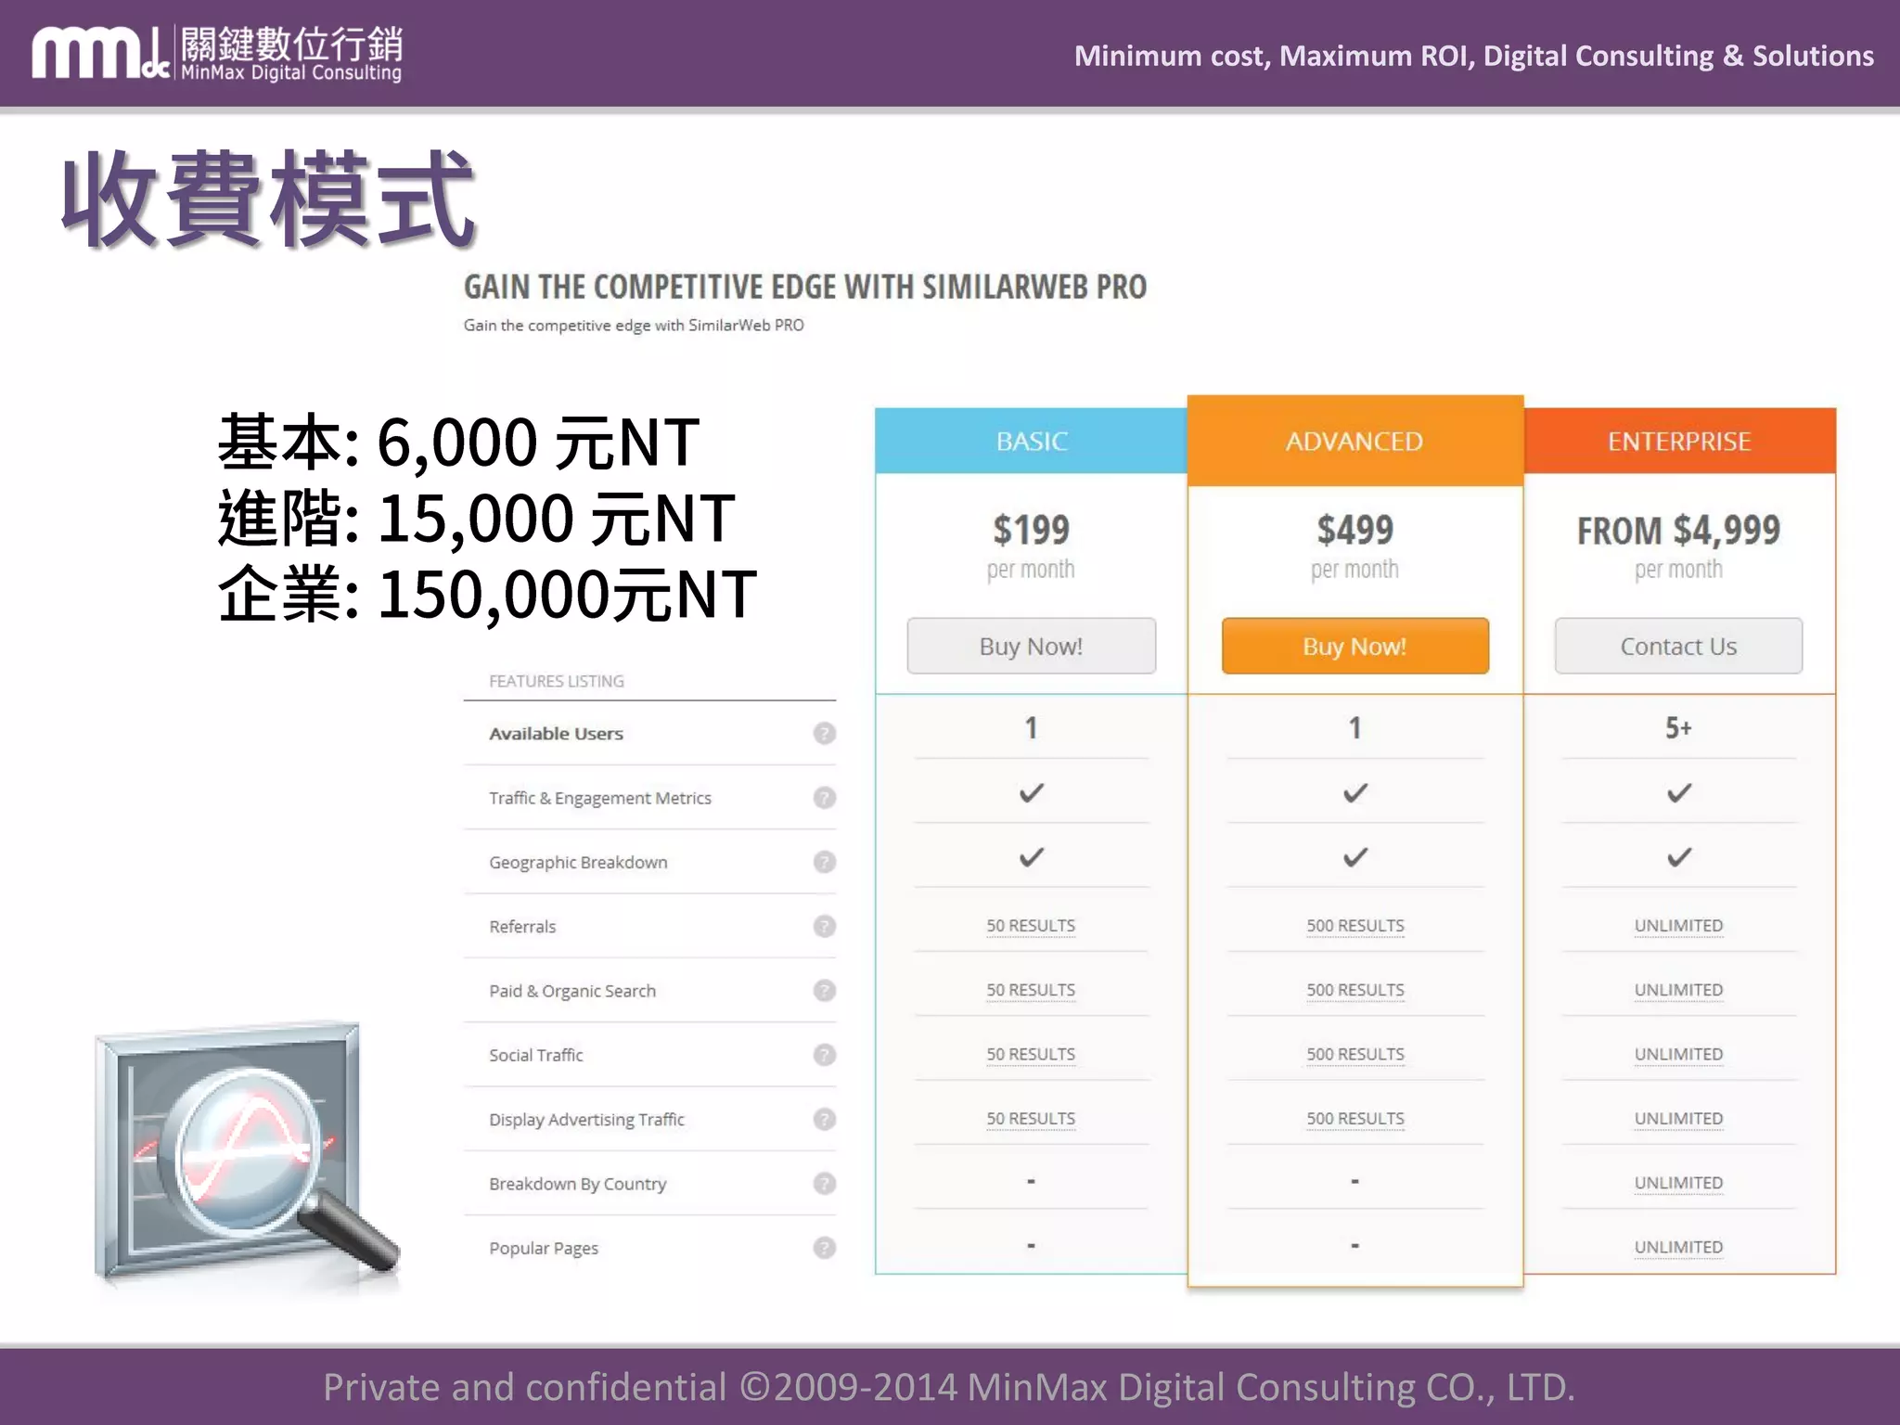Click Enterprise 'UNLIMITED' for Popular Pages
The image size is (1900, 1425).
click(x=1678, y=1247)
